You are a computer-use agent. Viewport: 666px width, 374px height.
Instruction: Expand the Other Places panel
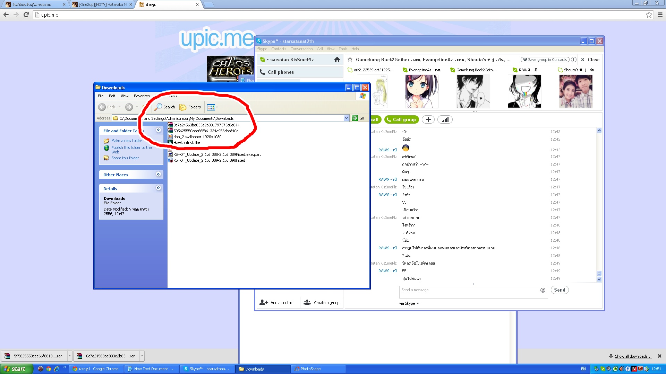point(158,175)
